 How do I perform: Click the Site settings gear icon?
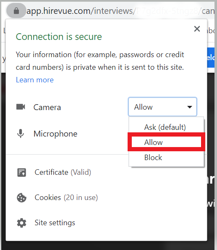click(x=21, y=223)
